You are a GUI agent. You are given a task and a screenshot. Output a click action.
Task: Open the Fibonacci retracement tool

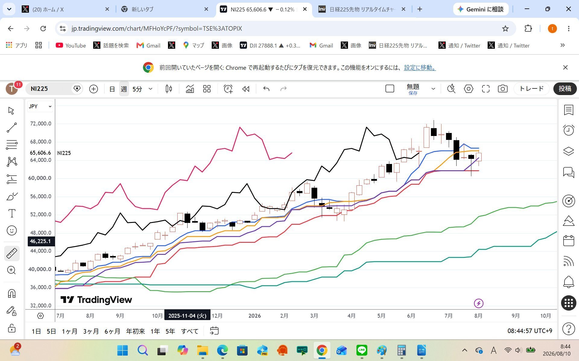coord(12,145)
